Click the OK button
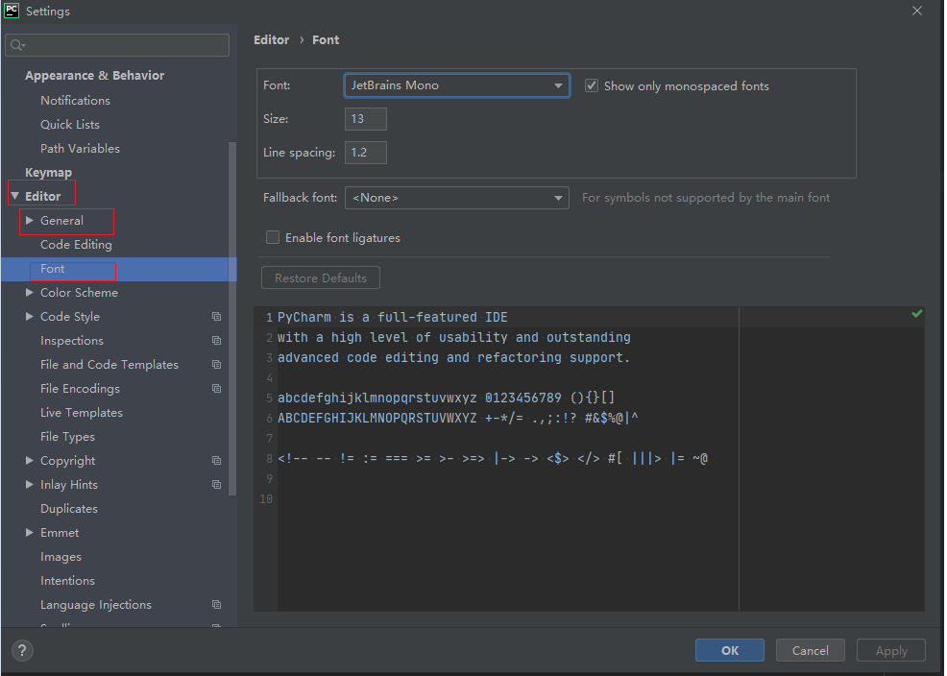 pos(730,651)
